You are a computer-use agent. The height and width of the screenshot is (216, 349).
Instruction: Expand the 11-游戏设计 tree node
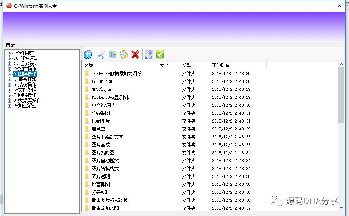[9, 64]
